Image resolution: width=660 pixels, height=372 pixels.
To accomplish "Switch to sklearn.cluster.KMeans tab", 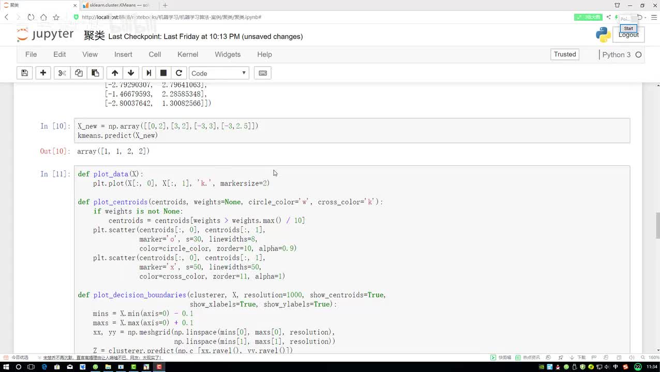I will point(119,5).
